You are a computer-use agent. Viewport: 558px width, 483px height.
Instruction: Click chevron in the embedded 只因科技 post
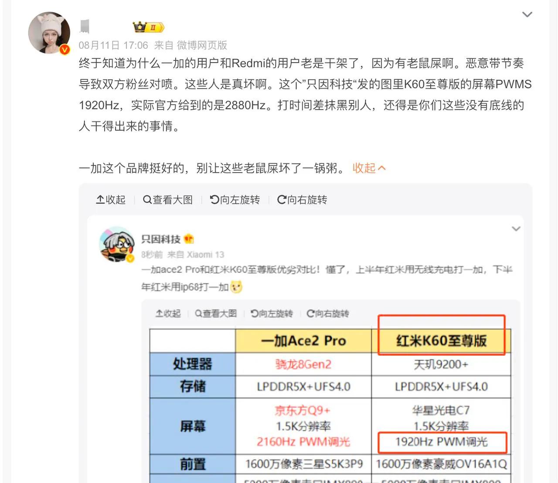[516, 229]
